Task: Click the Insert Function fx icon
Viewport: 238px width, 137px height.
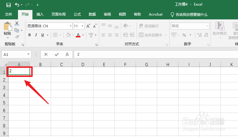Action: coord(67,54)
